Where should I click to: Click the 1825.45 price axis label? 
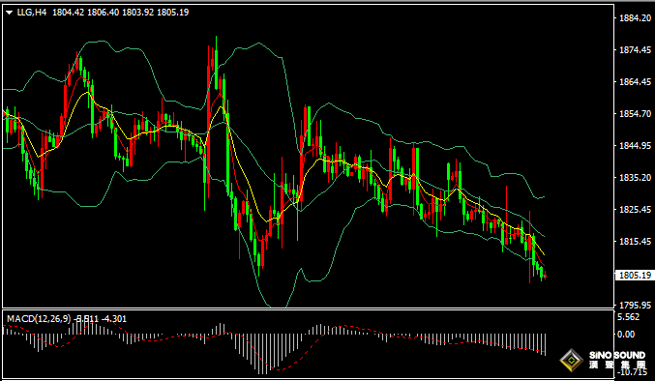636,210
